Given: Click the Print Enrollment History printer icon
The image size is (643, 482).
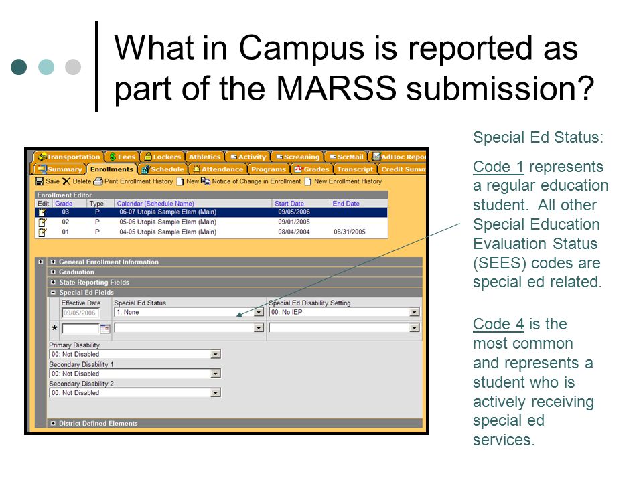Looking at the screenshot, I should coord(98,181).
